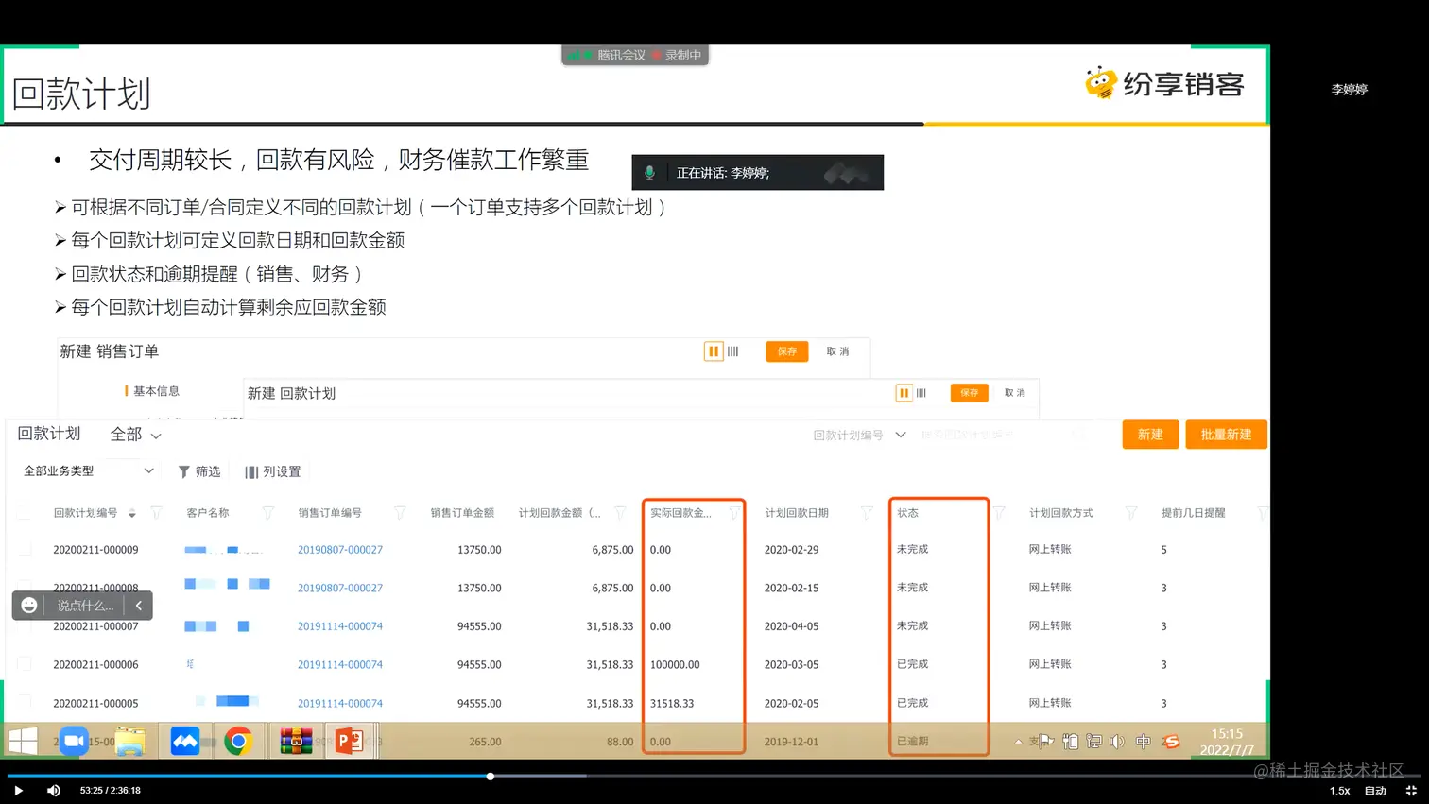The height and width of the screenshot is (804, 1429).
Task: Open the Windows Start menu
Action: (x=23, y=741)
